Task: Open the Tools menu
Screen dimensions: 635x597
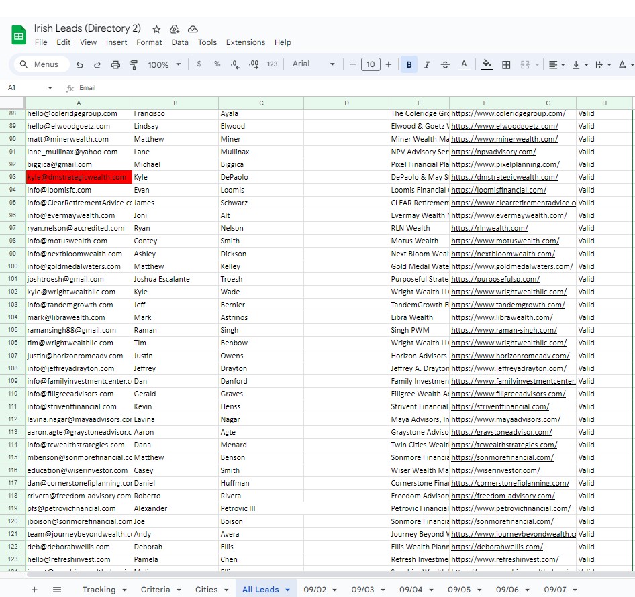Action: (207, 42)
